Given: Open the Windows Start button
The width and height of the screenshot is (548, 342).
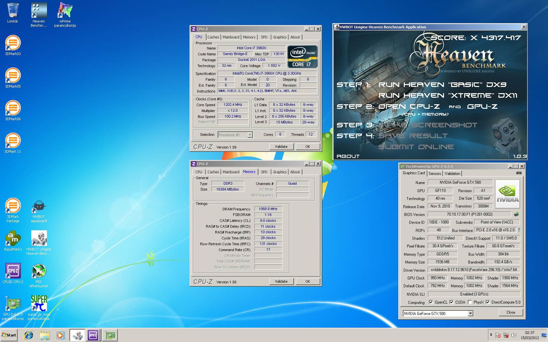Looking at the screenshot, I should (x=9, y=335).
